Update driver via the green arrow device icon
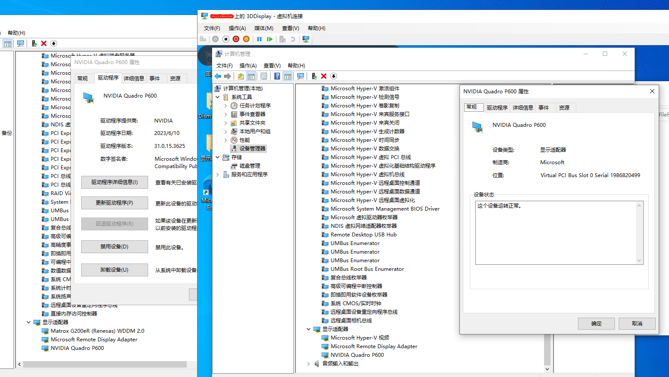The height and width of the screenshot is (377, 669). [314, 76]
